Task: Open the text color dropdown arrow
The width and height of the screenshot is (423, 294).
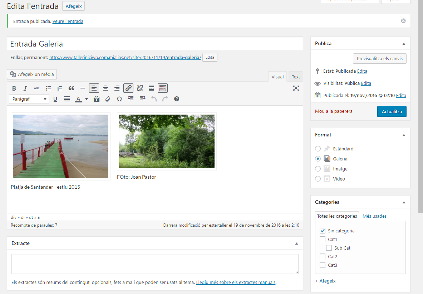Action: tap(87, 99)
